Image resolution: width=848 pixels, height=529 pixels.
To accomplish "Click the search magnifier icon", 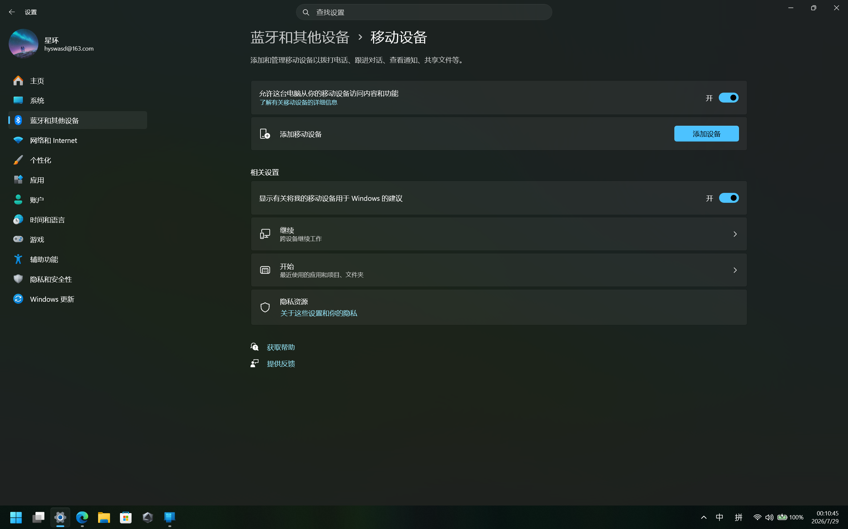I will coord(306,12).
